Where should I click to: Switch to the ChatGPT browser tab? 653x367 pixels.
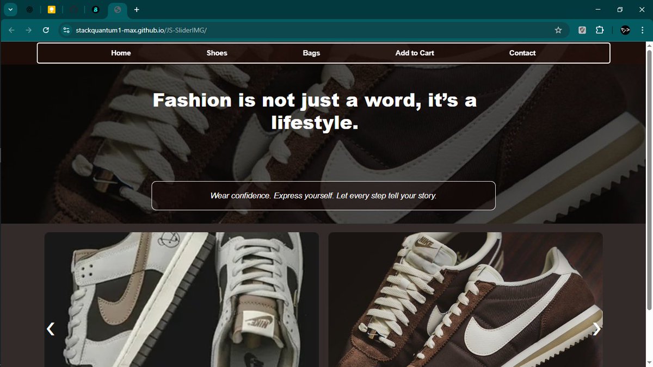pos(30,9)
